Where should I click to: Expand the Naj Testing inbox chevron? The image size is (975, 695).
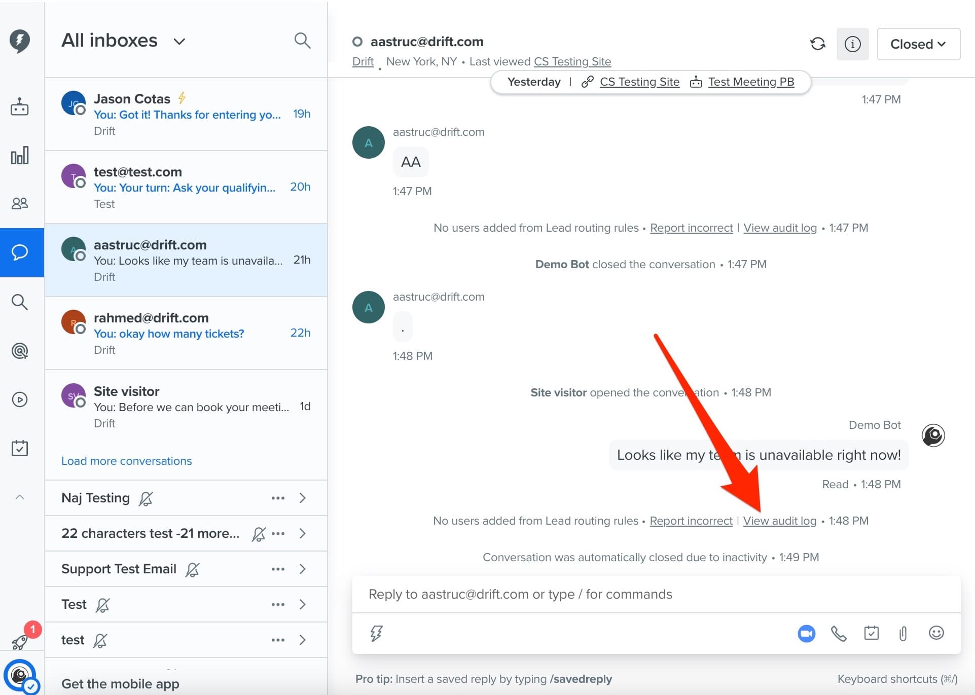303,498
